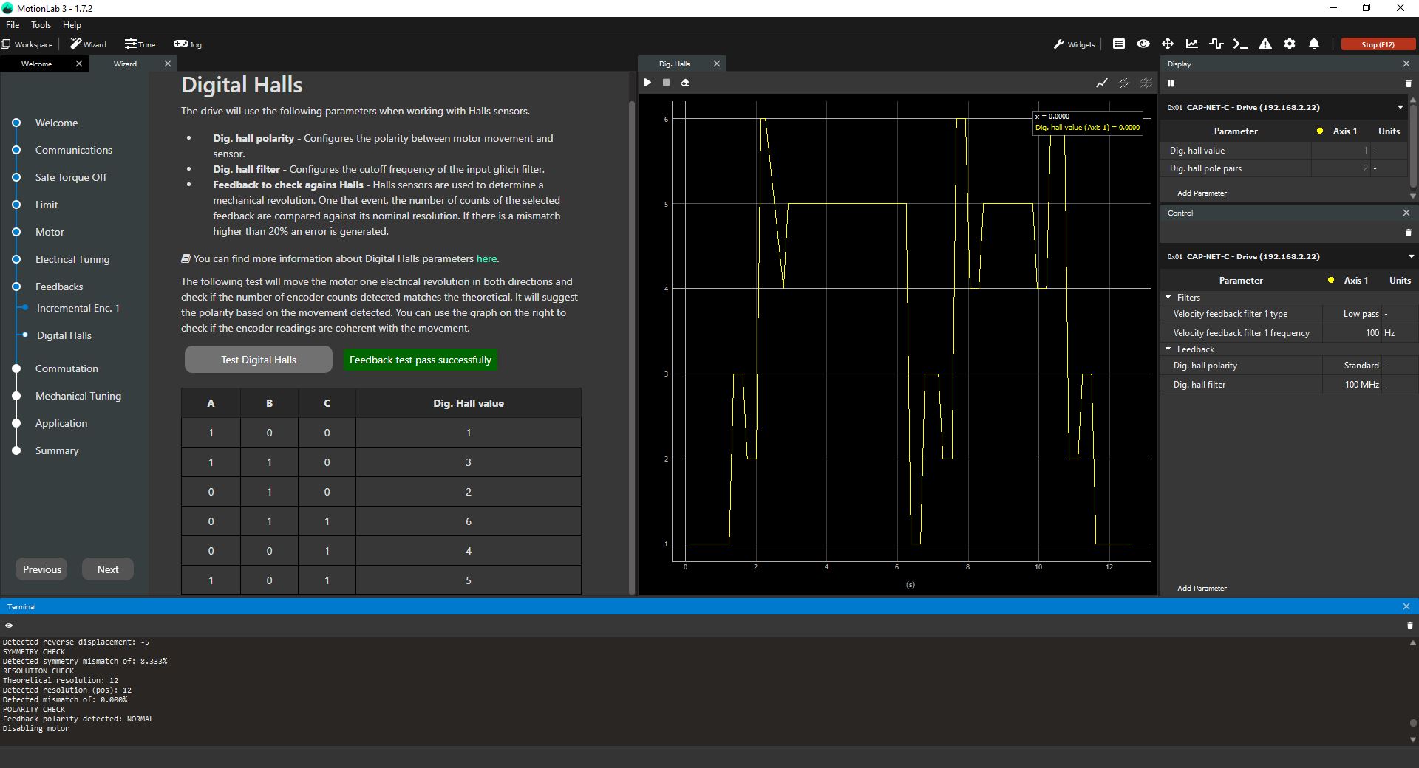Toggle the single-line graph mode icon
The width and height of the screenshot is (1419, 768).
click(1101, 83)
